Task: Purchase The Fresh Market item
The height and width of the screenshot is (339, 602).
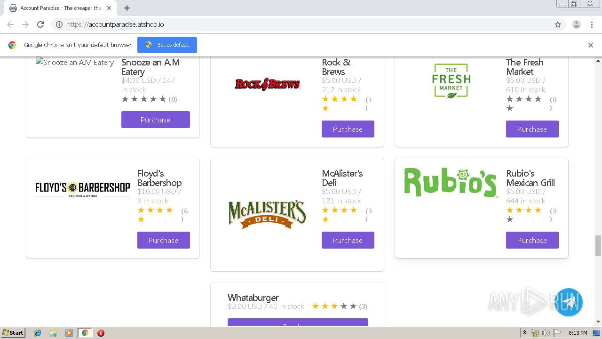Action: tap(532, 129)
